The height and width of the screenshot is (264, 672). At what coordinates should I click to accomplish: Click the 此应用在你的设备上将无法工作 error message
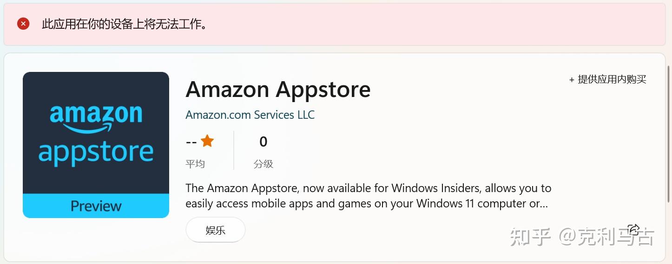125,24
